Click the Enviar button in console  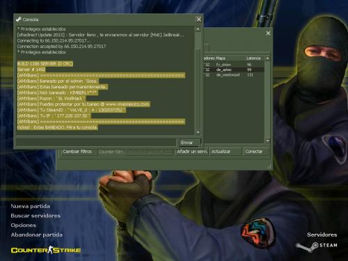pos(189,143)
